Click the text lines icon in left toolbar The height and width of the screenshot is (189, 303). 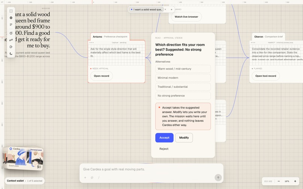[x=11, y=25]
